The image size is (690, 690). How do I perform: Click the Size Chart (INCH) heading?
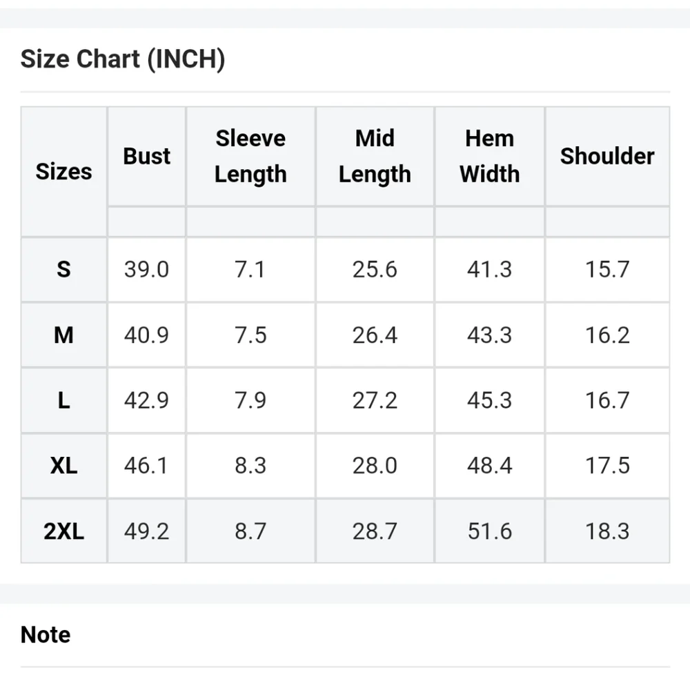[123, 59]
